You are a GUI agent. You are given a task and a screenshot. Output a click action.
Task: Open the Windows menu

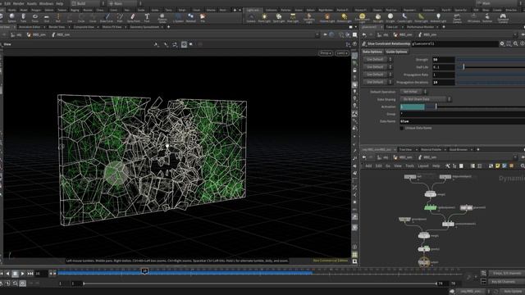[46, 3]
